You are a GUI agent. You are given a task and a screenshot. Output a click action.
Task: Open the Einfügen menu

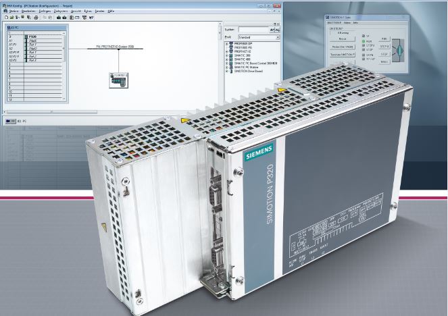point(45,11)
